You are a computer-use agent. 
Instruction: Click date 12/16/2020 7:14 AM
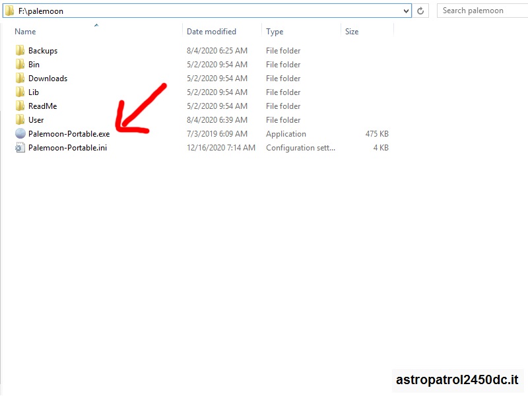[221, 147]
